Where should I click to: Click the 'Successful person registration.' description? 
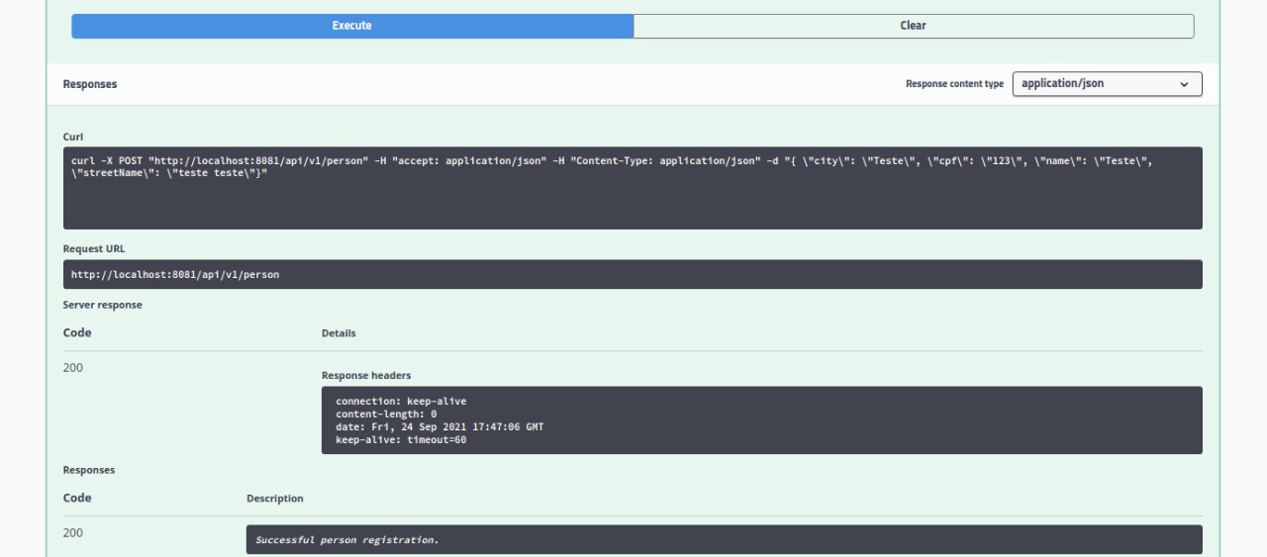click(724, 540)
